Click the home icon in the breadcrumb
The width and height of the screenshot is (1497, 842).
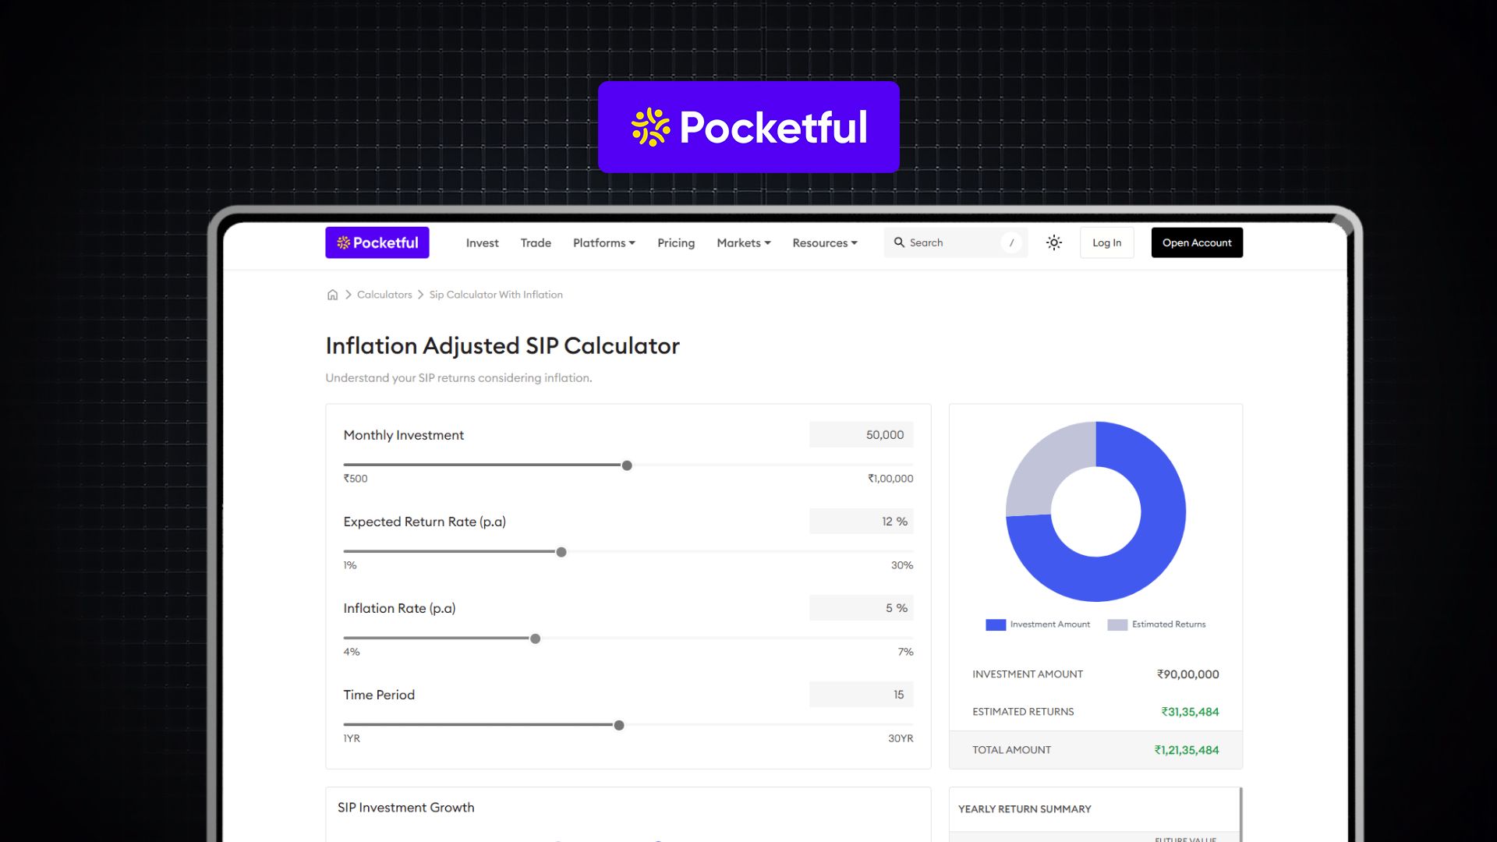pyautogui.click(x=333, y=294)
